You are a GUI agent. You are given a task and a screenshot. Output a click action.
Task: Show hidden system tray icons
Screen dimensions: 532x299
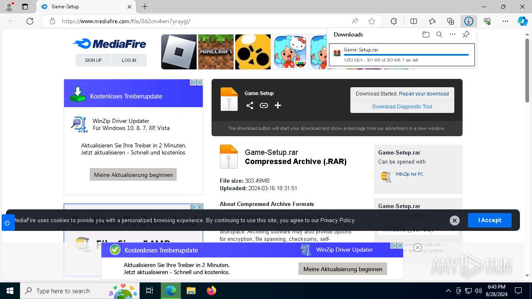448,291
